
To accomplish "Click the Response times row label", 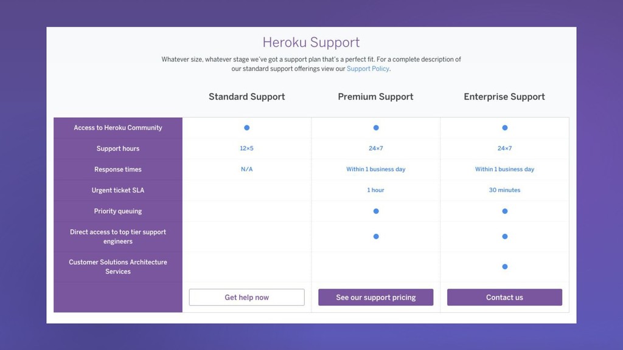I will (x=118, y=170).
